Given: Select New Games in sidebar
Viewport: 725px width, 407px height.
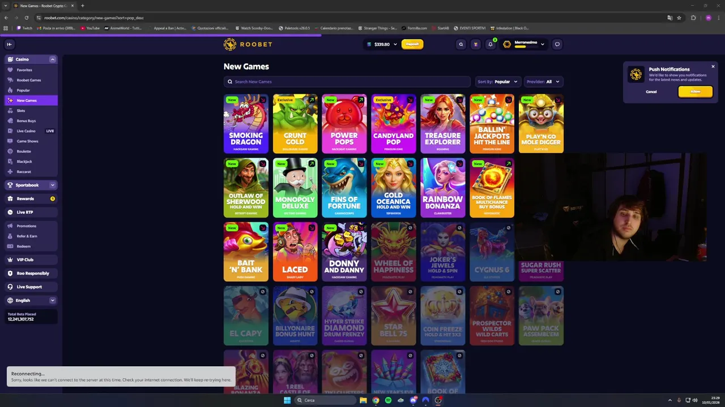Looking at the screenshot, I should 31,101.
